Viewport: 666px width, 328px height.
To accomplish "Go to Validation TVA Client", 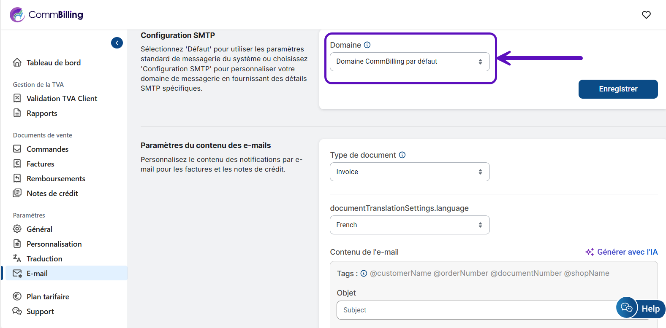I will (62, 99).
